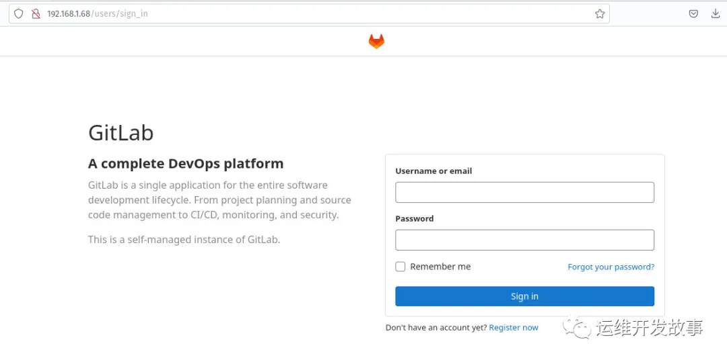Click the 'A complete DevOps platform' subtitle
The width and height of the screenshot is (727, 360).
(x=186, y=163)
